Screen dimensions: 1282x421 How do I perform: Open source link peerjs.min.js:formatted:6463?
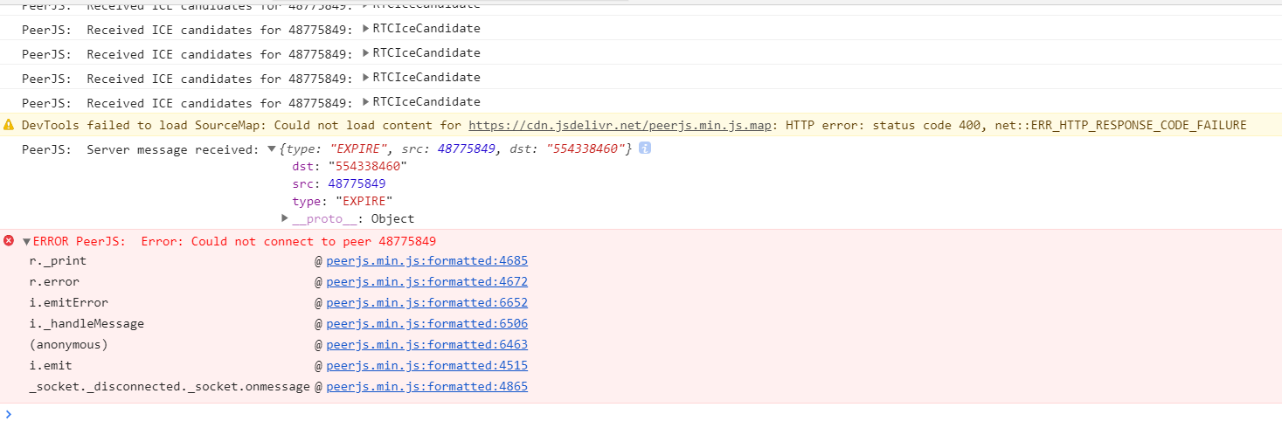click(x=426, y=345)
